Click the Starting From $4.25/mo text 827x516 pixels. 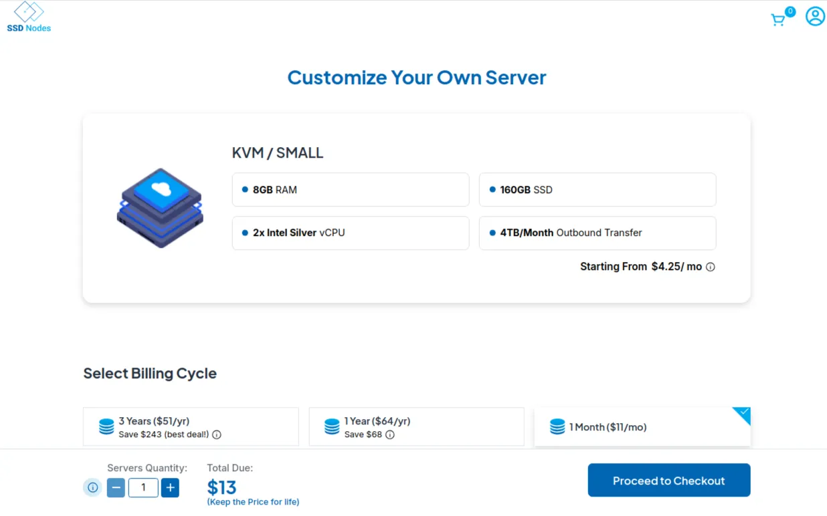point(641,267)
